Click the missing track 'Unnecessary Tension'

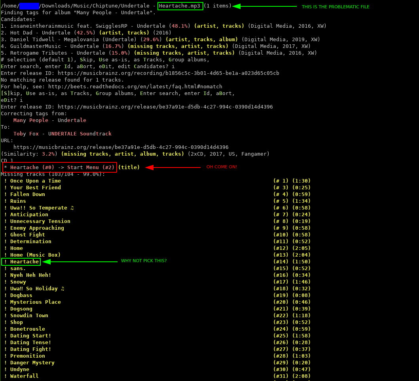click(x=40, y=221)
